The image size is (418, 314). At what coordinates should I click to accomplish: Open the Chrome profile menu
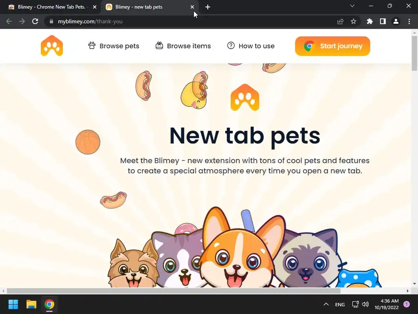[x=396, y=21]
